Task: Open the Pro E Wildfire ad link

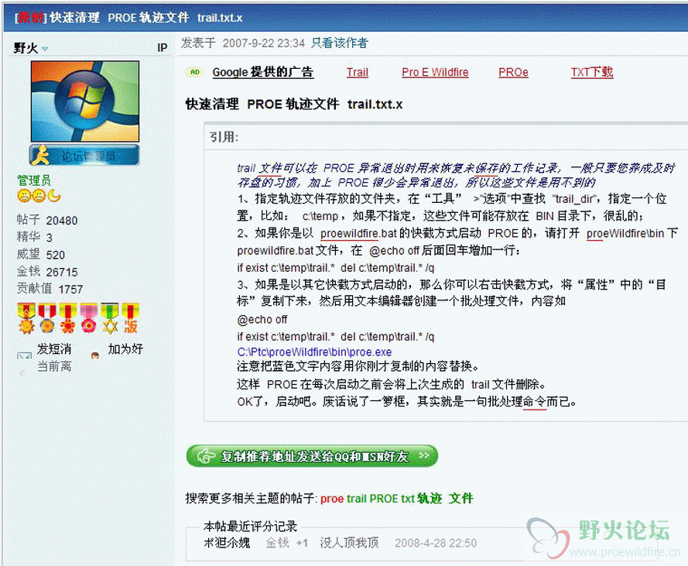Action: coord(435,72)
